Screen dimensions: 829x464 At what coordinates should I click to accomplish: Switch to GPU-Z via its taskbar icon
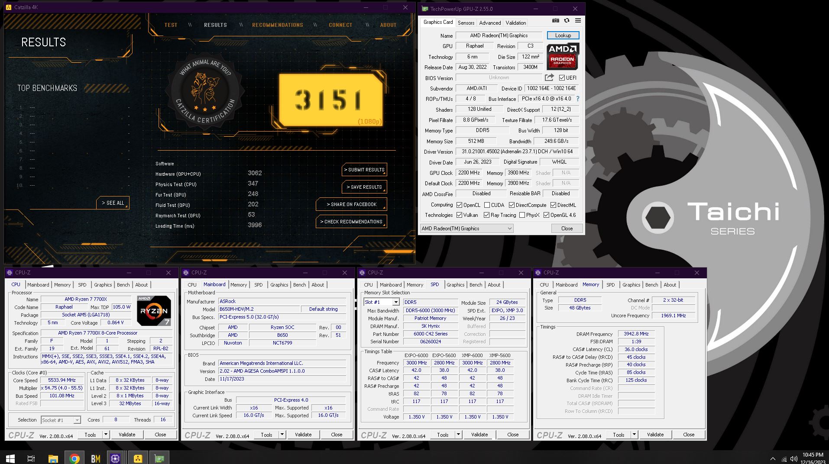tap(159, 458)
